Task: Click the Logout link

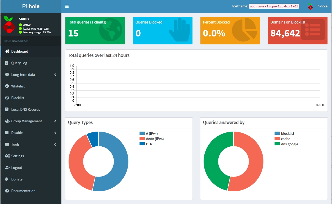Action: point(31,168)
